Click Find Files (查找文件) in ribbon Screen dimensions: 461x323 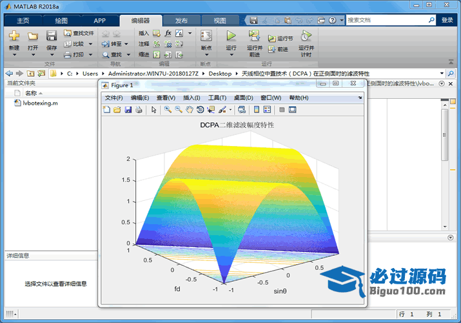click(x=79, y=33)
